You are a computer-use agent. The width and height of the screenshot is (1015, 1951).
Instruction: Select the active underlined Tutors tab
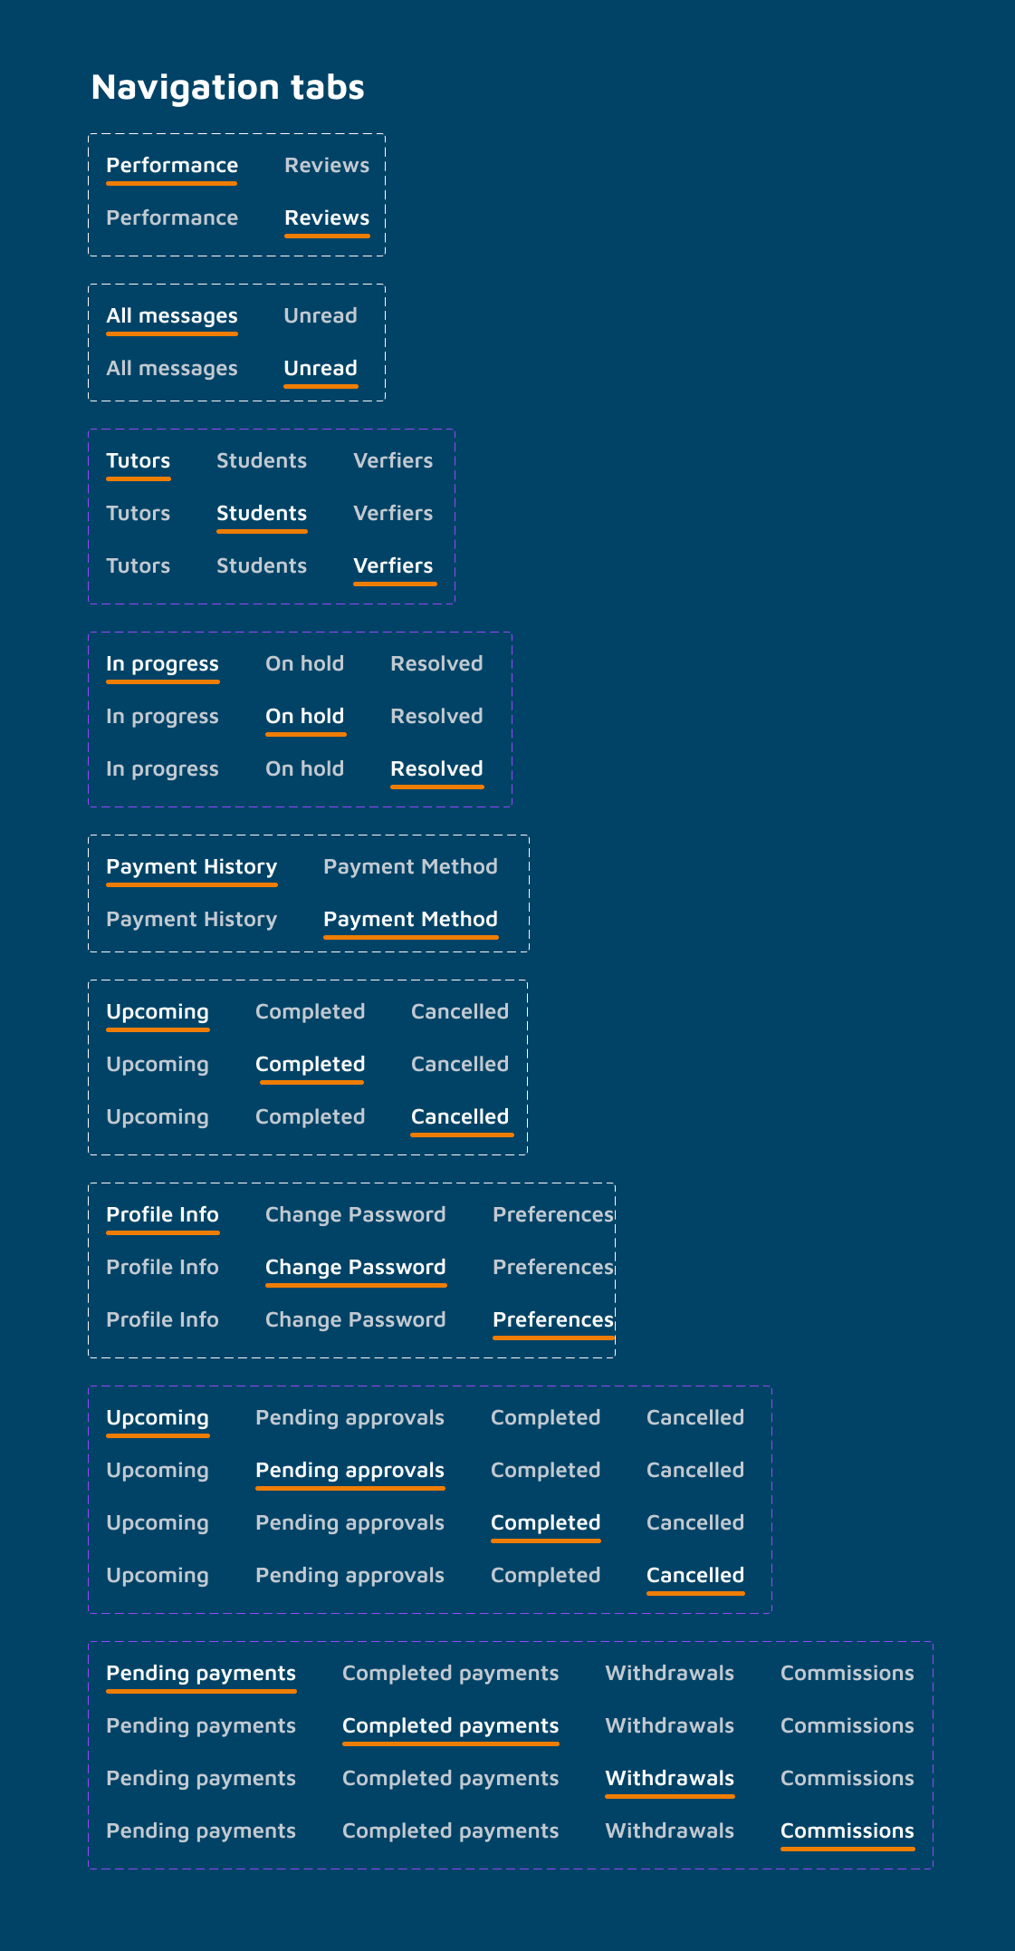[x=138, y=461]
